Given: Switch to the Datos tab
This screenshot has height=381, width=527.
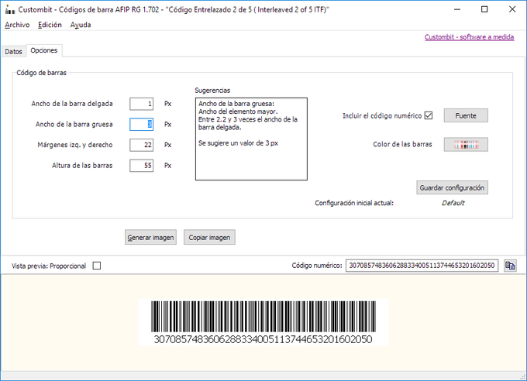Looking at the screenshot, I should pyautogui.click(x=13, y=51).
